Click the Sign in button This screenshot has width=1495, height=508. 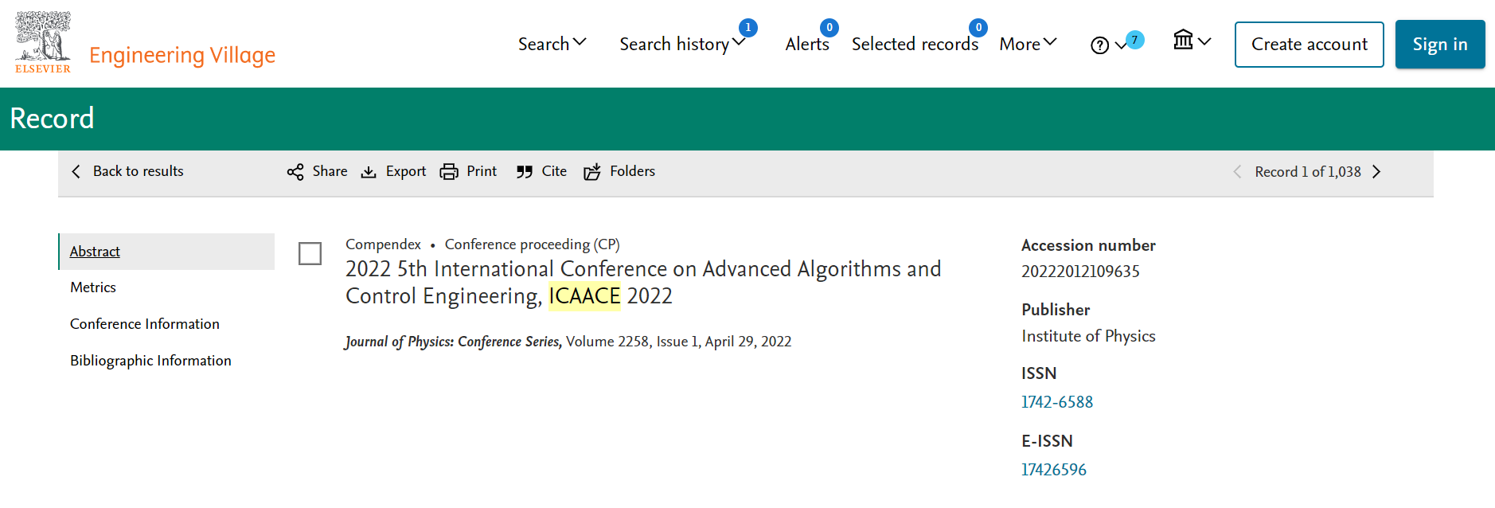pos(1440,45)
